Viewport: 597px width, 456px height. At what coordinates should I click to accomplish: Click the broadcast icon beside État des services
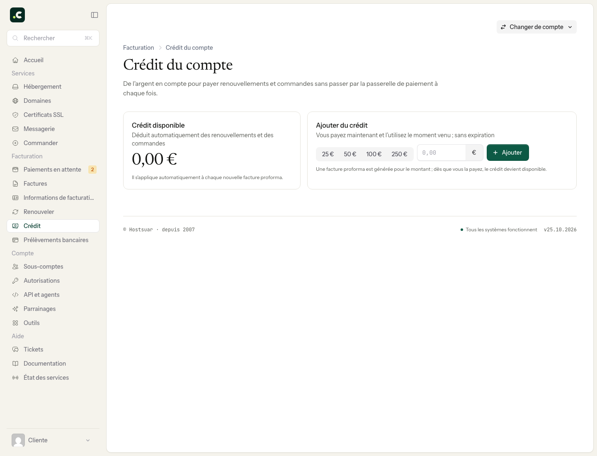(15, 378)
